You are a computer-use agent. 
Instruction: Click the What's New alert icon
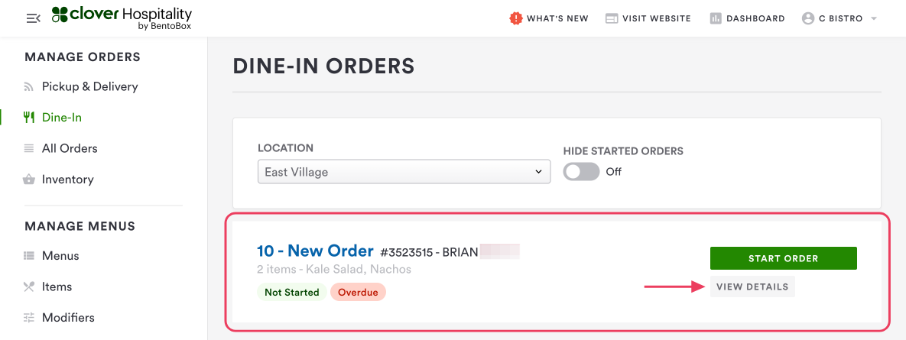[516, 18]
